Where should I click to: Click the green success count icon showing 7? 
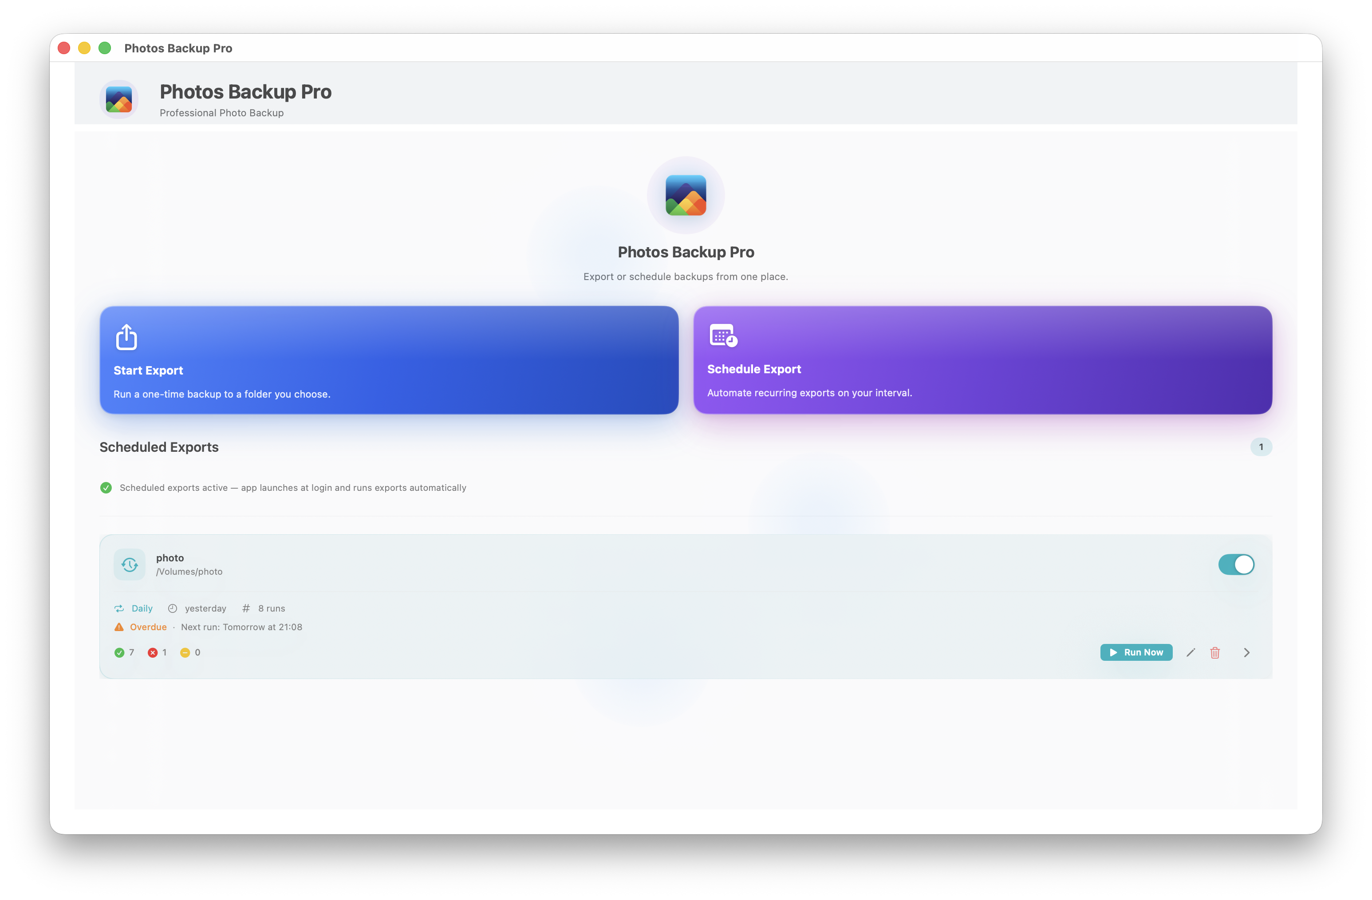click(121, 652)
